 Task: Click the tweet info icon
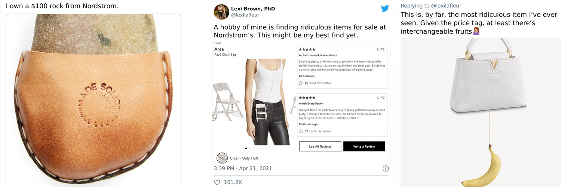pos(386,168)
